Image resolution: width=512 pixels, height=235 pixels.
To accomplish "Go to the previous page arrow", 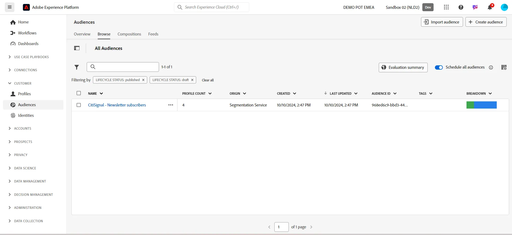I will pyautogui.click(x=269, y=227).
